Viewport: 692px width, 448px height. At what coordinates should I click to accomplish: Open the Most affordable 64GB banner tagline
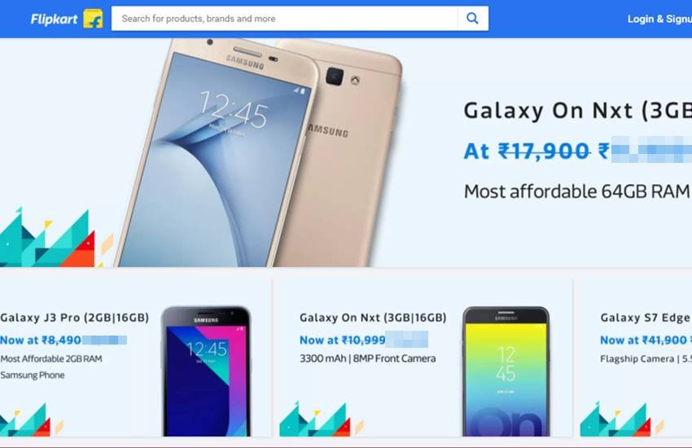pos(577,191)
